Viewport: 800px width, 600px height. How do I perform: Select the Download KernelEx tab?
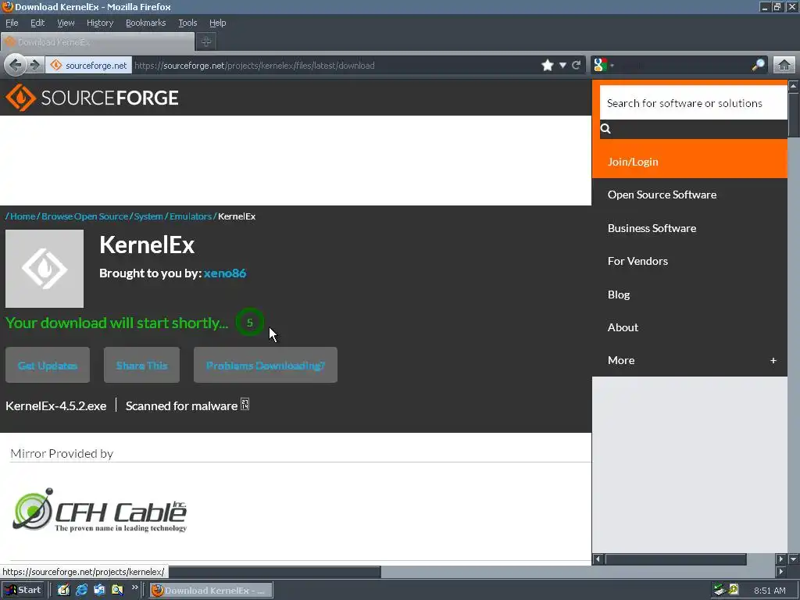click(x=98, y=42)
